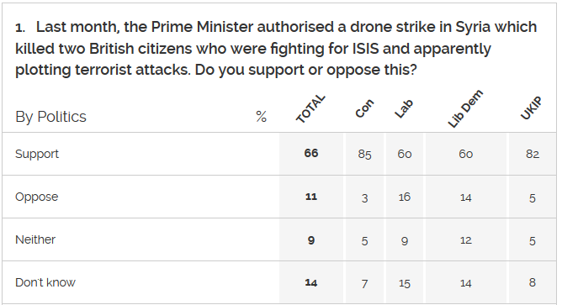Viewport: 562px width, 305px height.
Task: Select the Support row label
Action: click(37, 154)
